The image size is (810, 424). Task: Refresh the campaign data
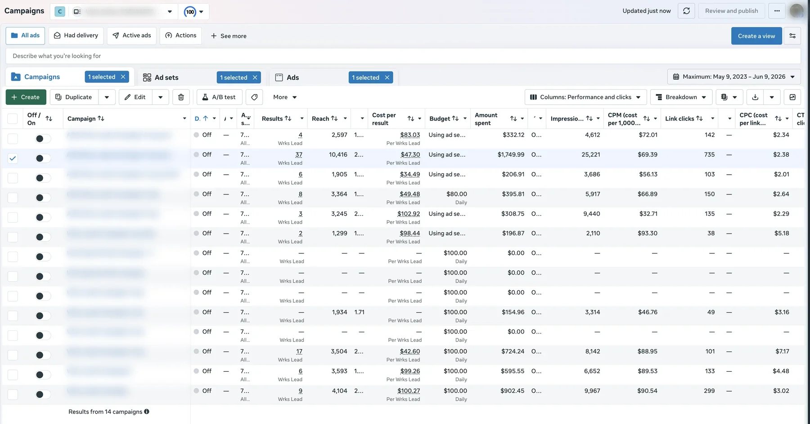686,11
